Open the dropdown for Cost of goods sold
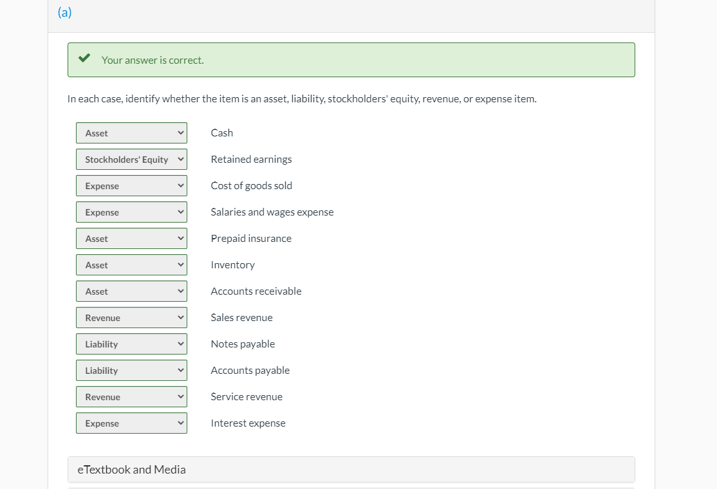Viewport: 717px width, 489px height. coord(131,186)
